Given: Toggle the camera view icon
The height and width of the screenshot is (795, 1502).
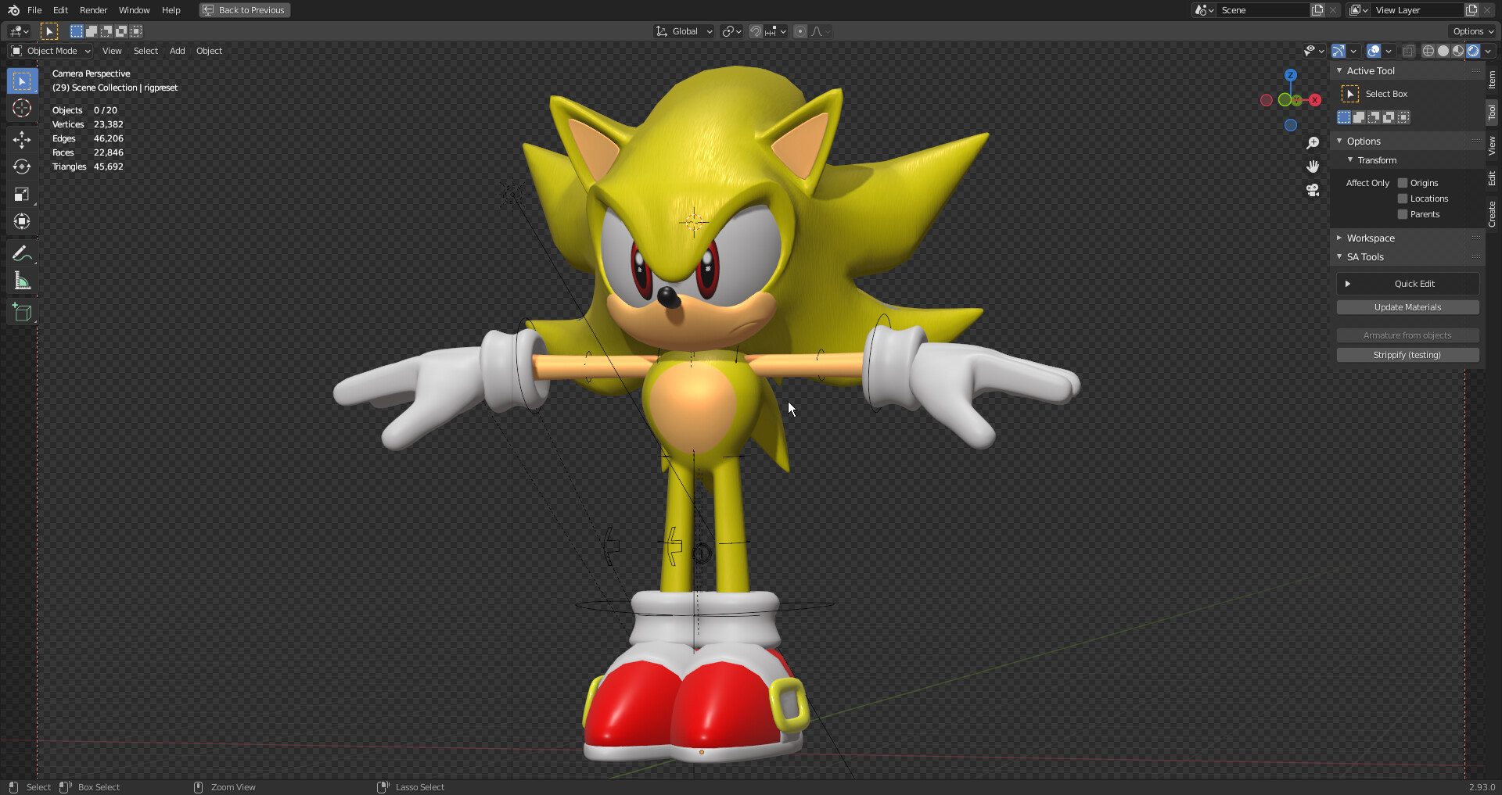Looking at the screenshot, I should 1313,190.
